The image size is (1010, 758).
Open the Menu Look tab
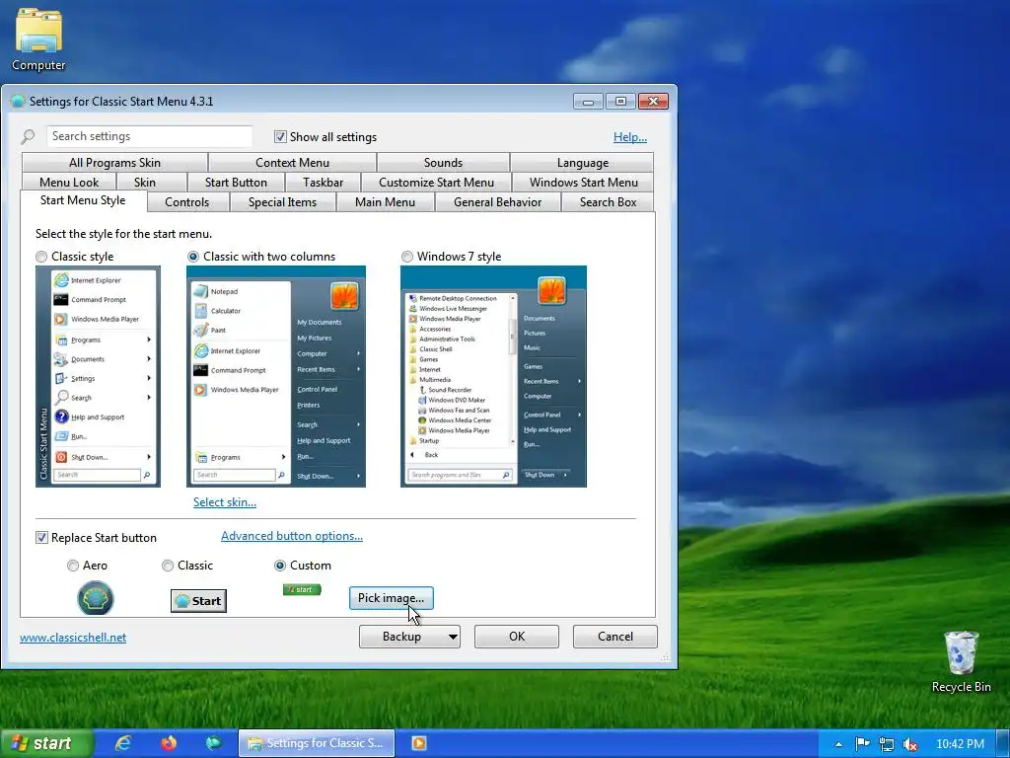[69, 182]
